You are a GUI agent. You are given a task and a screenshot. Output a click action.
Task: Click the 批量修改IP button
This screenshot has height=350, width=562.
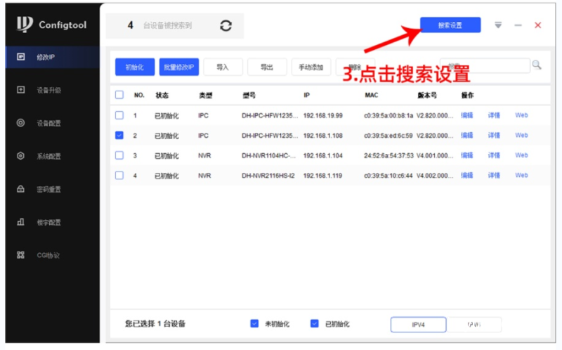pos(179,67)
